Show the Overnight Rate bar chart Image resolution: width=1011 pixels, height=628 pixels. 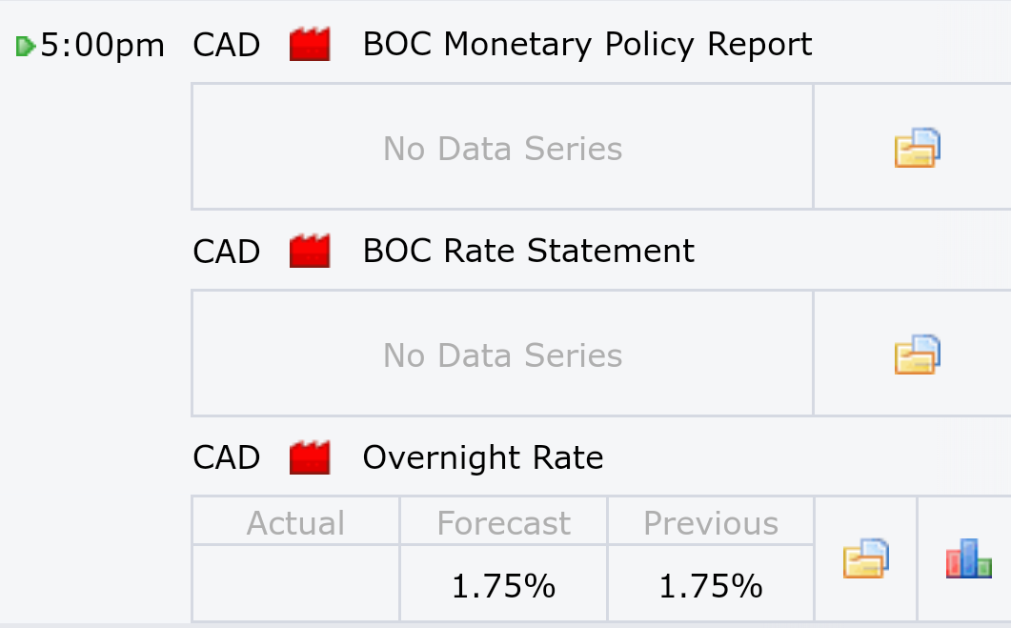click(x=968, y=558)
